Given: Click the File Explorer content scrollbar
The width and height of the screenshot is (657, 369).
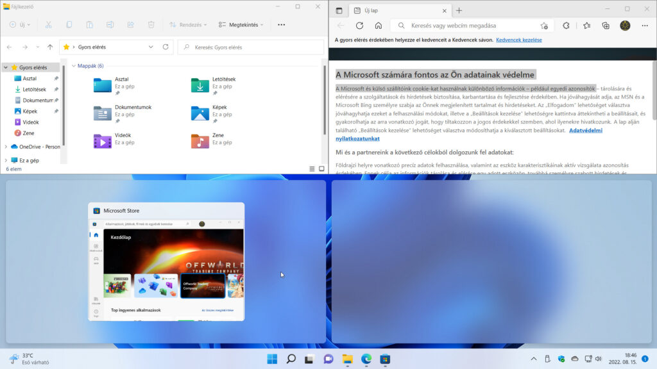Looking at the screenshot, I should pyautogui.click(x=324, y=101).
